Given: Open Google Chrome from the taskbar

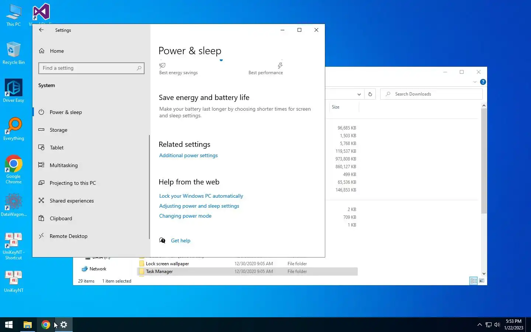Looking at the screenshot, I should click(x=46, y=325).
